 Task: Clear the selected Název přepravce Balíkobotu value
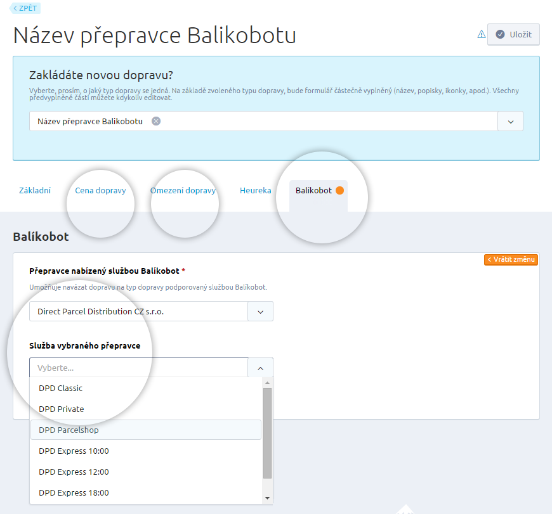[156, 121]
